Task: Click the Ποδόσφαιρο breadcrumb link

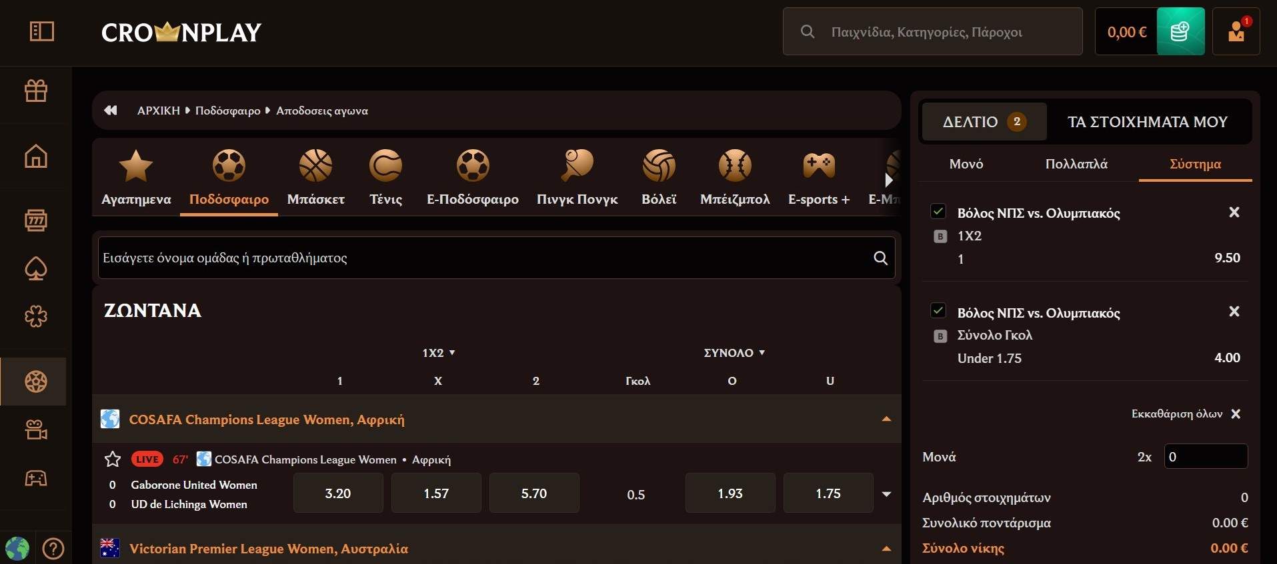Action: point(228,111)
